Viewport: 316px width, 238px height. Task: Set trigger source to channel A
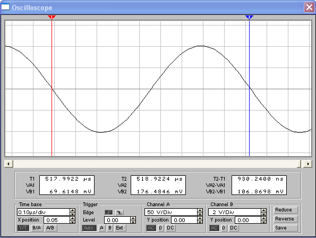pos(101,228)
